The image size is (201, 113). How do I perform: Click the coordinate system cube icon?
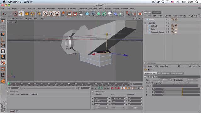click(x=63, y=14)
